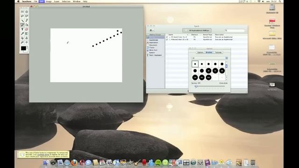299x168 pixels.
Task: Open the highlighted Edit menu
Action: click(x=42, y=1)
